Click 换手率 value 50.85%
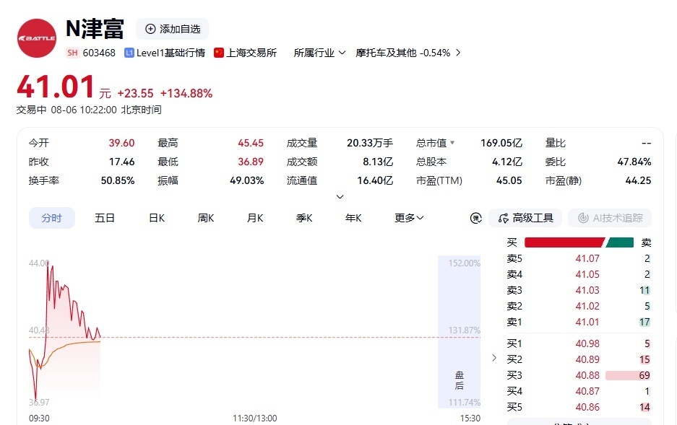 118,180
